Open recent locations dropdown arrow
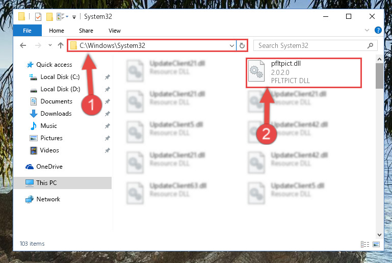Viewport: 392px width, 263px height. [x=50, y=45]
